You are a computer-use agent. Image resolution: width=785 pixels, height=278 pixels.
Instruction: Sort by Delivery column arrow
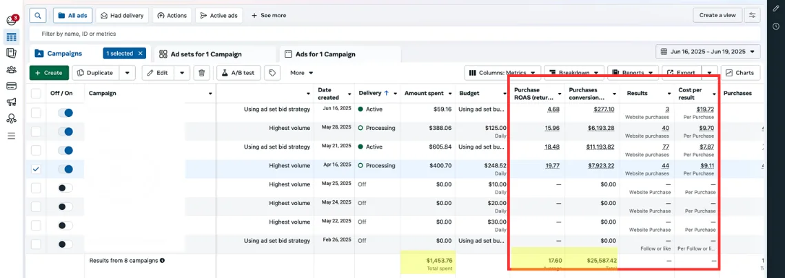coord(387,94)
